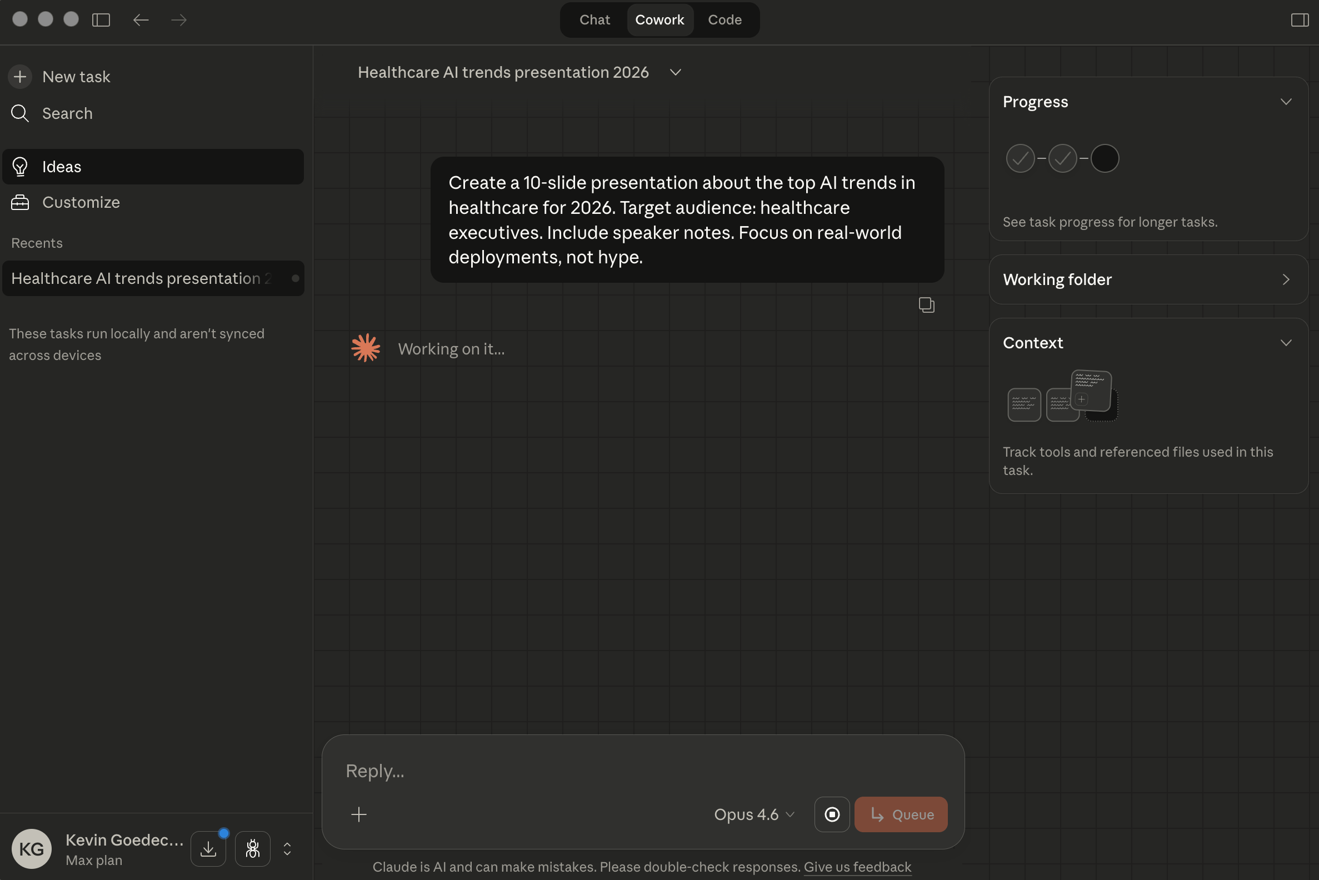Stop the current response generation
1319x880 pixels.
[x=832, y=814]
